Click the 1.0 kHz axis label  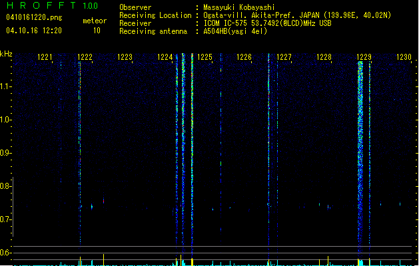coord(5,120)
